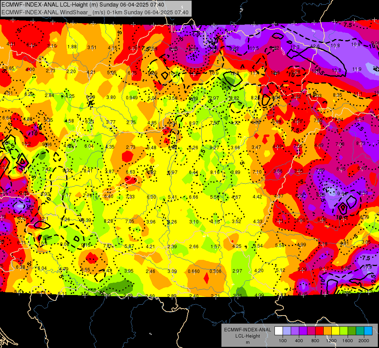379x348 pixels.
Task: Click the sky blue legend swatch
Action: click(x=369, y=331)
